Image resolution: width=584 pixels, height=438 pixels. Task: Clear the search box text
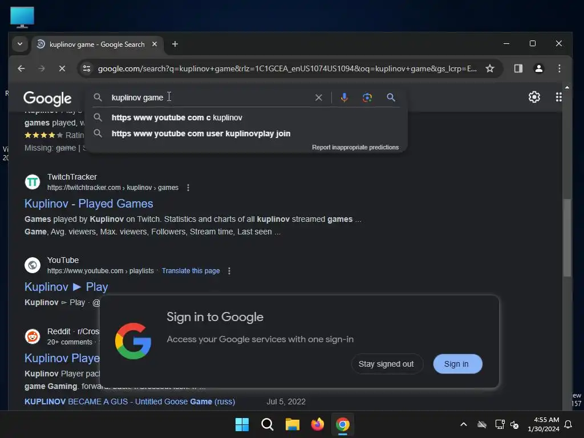coord(319,98)
